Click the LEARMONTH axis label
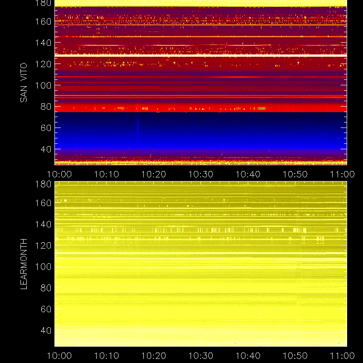Image resolution: width=363 pixels, height=363 pixels. click(x=24, y=264)
